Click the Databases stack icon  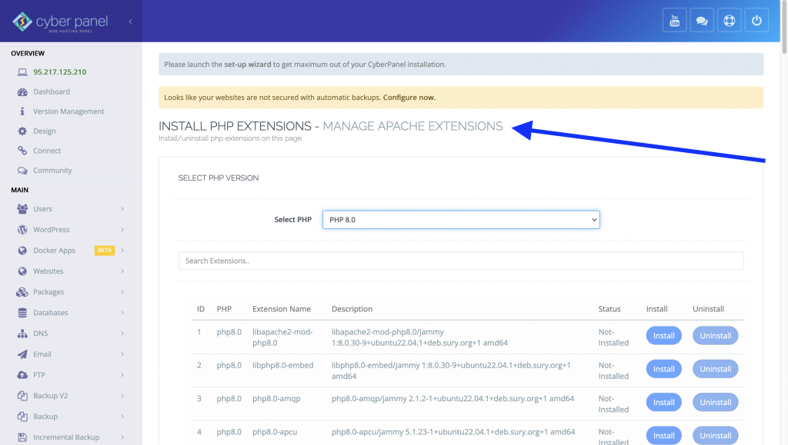22,313
